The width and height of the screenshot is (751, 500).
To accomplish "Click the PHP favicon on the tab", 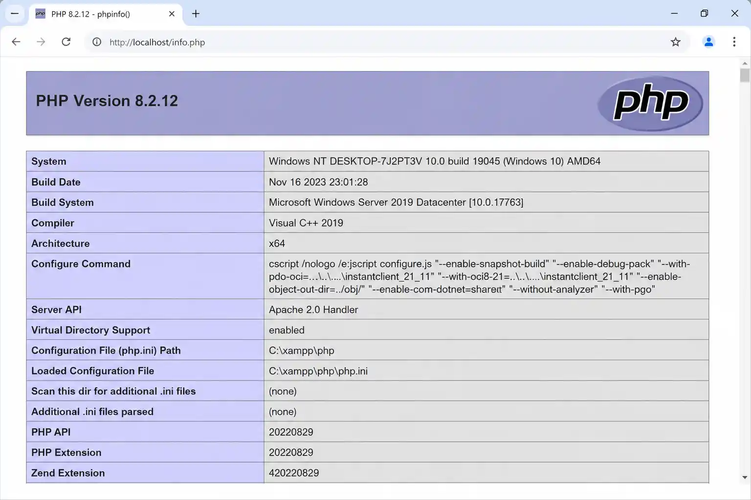I will pyautogui.click(x=41, y=14).
